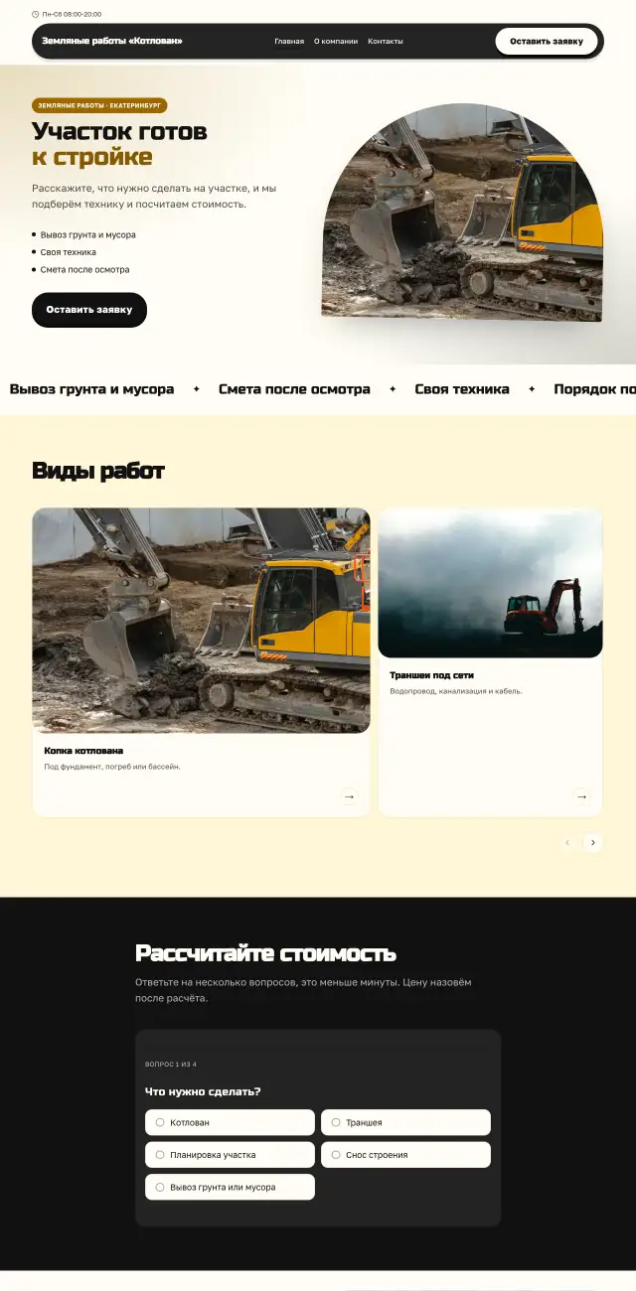636x1291 pixels.
Task: Open the Копка котлована card image
Action: (x=201, y=621)
